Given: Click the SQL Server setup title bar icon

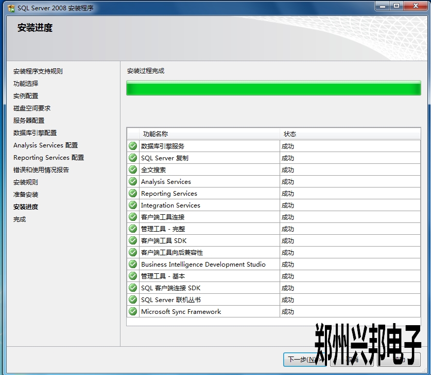Looking at the screenshot, I should pos(11,8).
